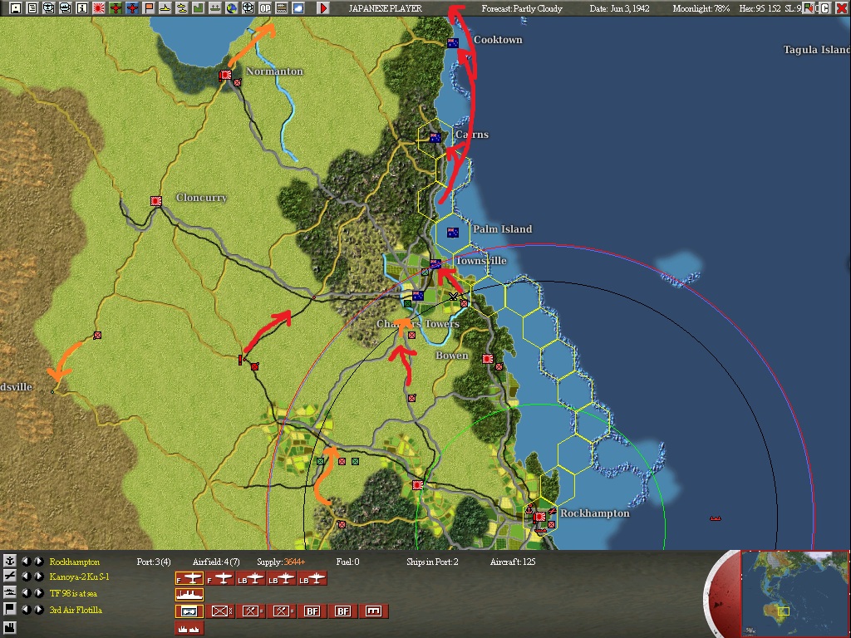851x638 pixels.
Task: Select the Australian flag at Townsville
Action: (x=435, y=264)
